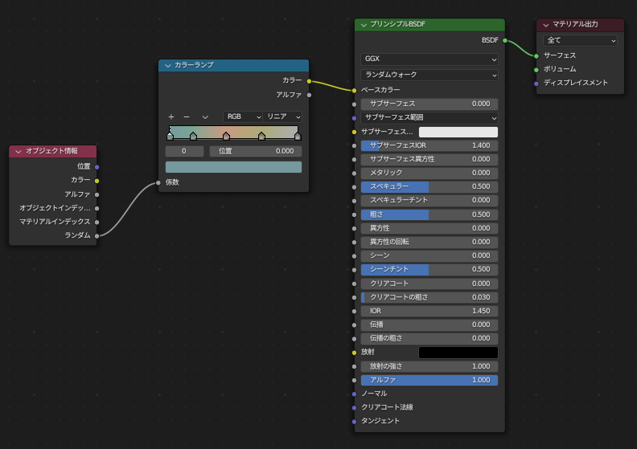Viewport: 637px width, 449px height.
Task: Click the ランダム output socket of Object Info
Action: point(97,235)
